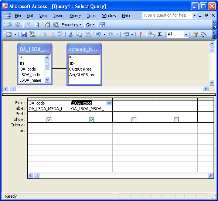This screenshot has width=218, height=201.
Task: Click the Show Table icon
Action: click(151, 34)
